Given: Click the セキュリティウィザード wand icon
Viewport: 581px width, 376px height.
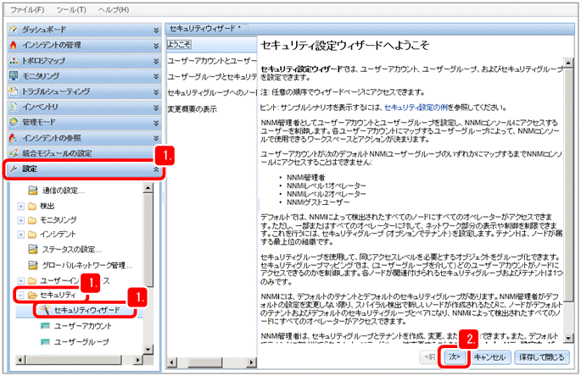Looking at the screenshot, I should [x=45, y=310].
